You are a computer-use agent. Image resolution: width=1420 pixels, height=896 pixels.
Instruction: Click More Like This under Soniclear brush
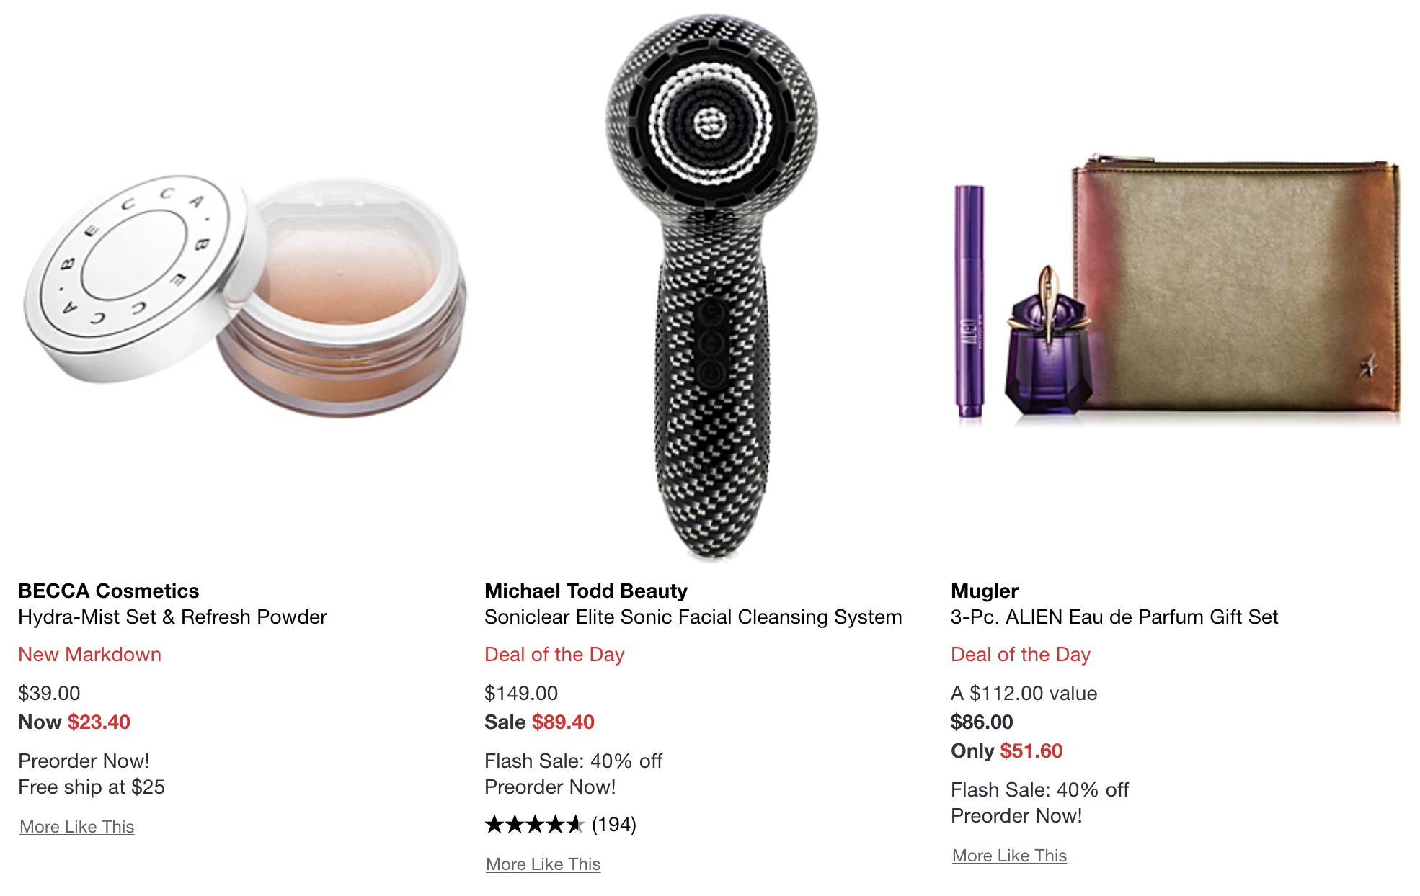[543, 864]
